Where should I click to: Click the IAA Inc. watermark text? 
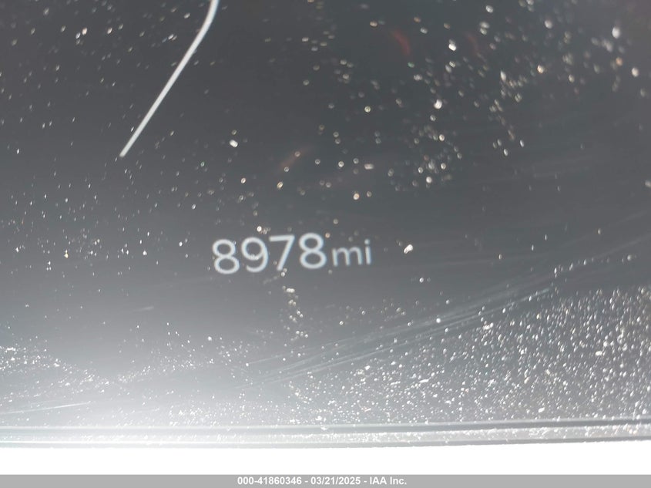pos(389,481)
